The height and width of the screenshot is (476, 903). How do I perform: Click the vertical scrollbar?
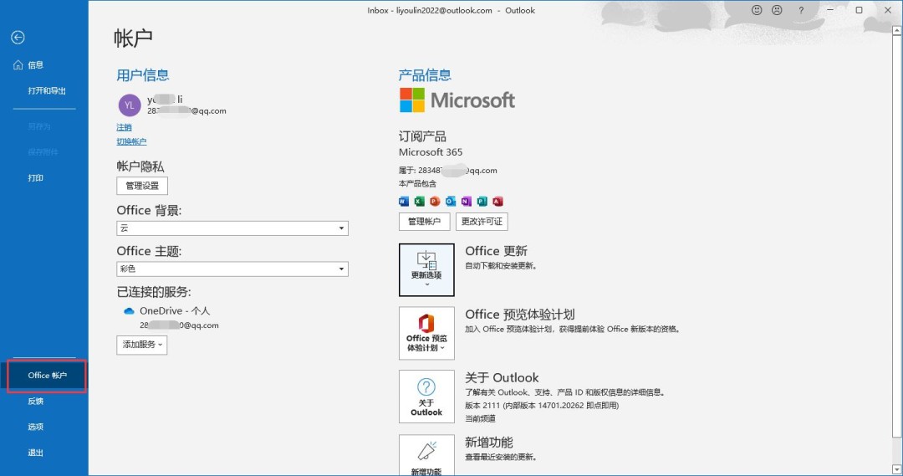(x=897, y=236)
